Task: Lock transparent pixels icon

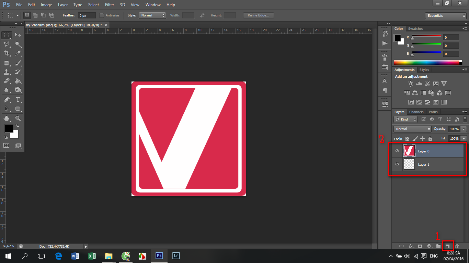Action: 408,139
